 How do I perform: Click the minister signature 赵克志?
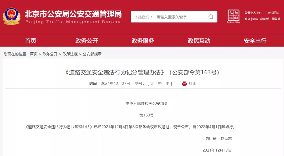pos(226,139)
